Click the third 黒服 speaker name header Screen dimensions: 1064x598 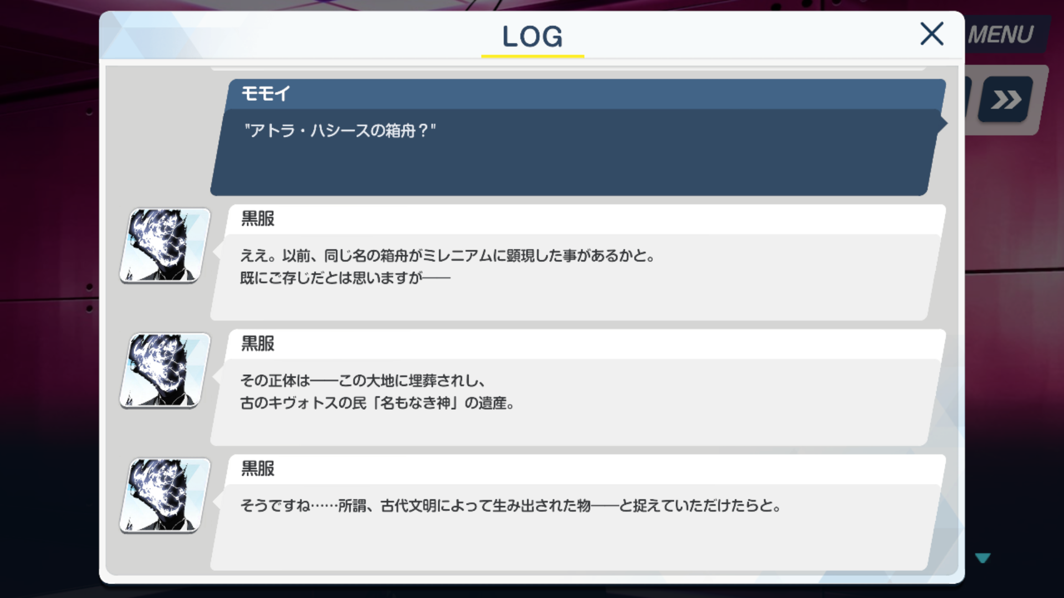[x=258, y=469]
